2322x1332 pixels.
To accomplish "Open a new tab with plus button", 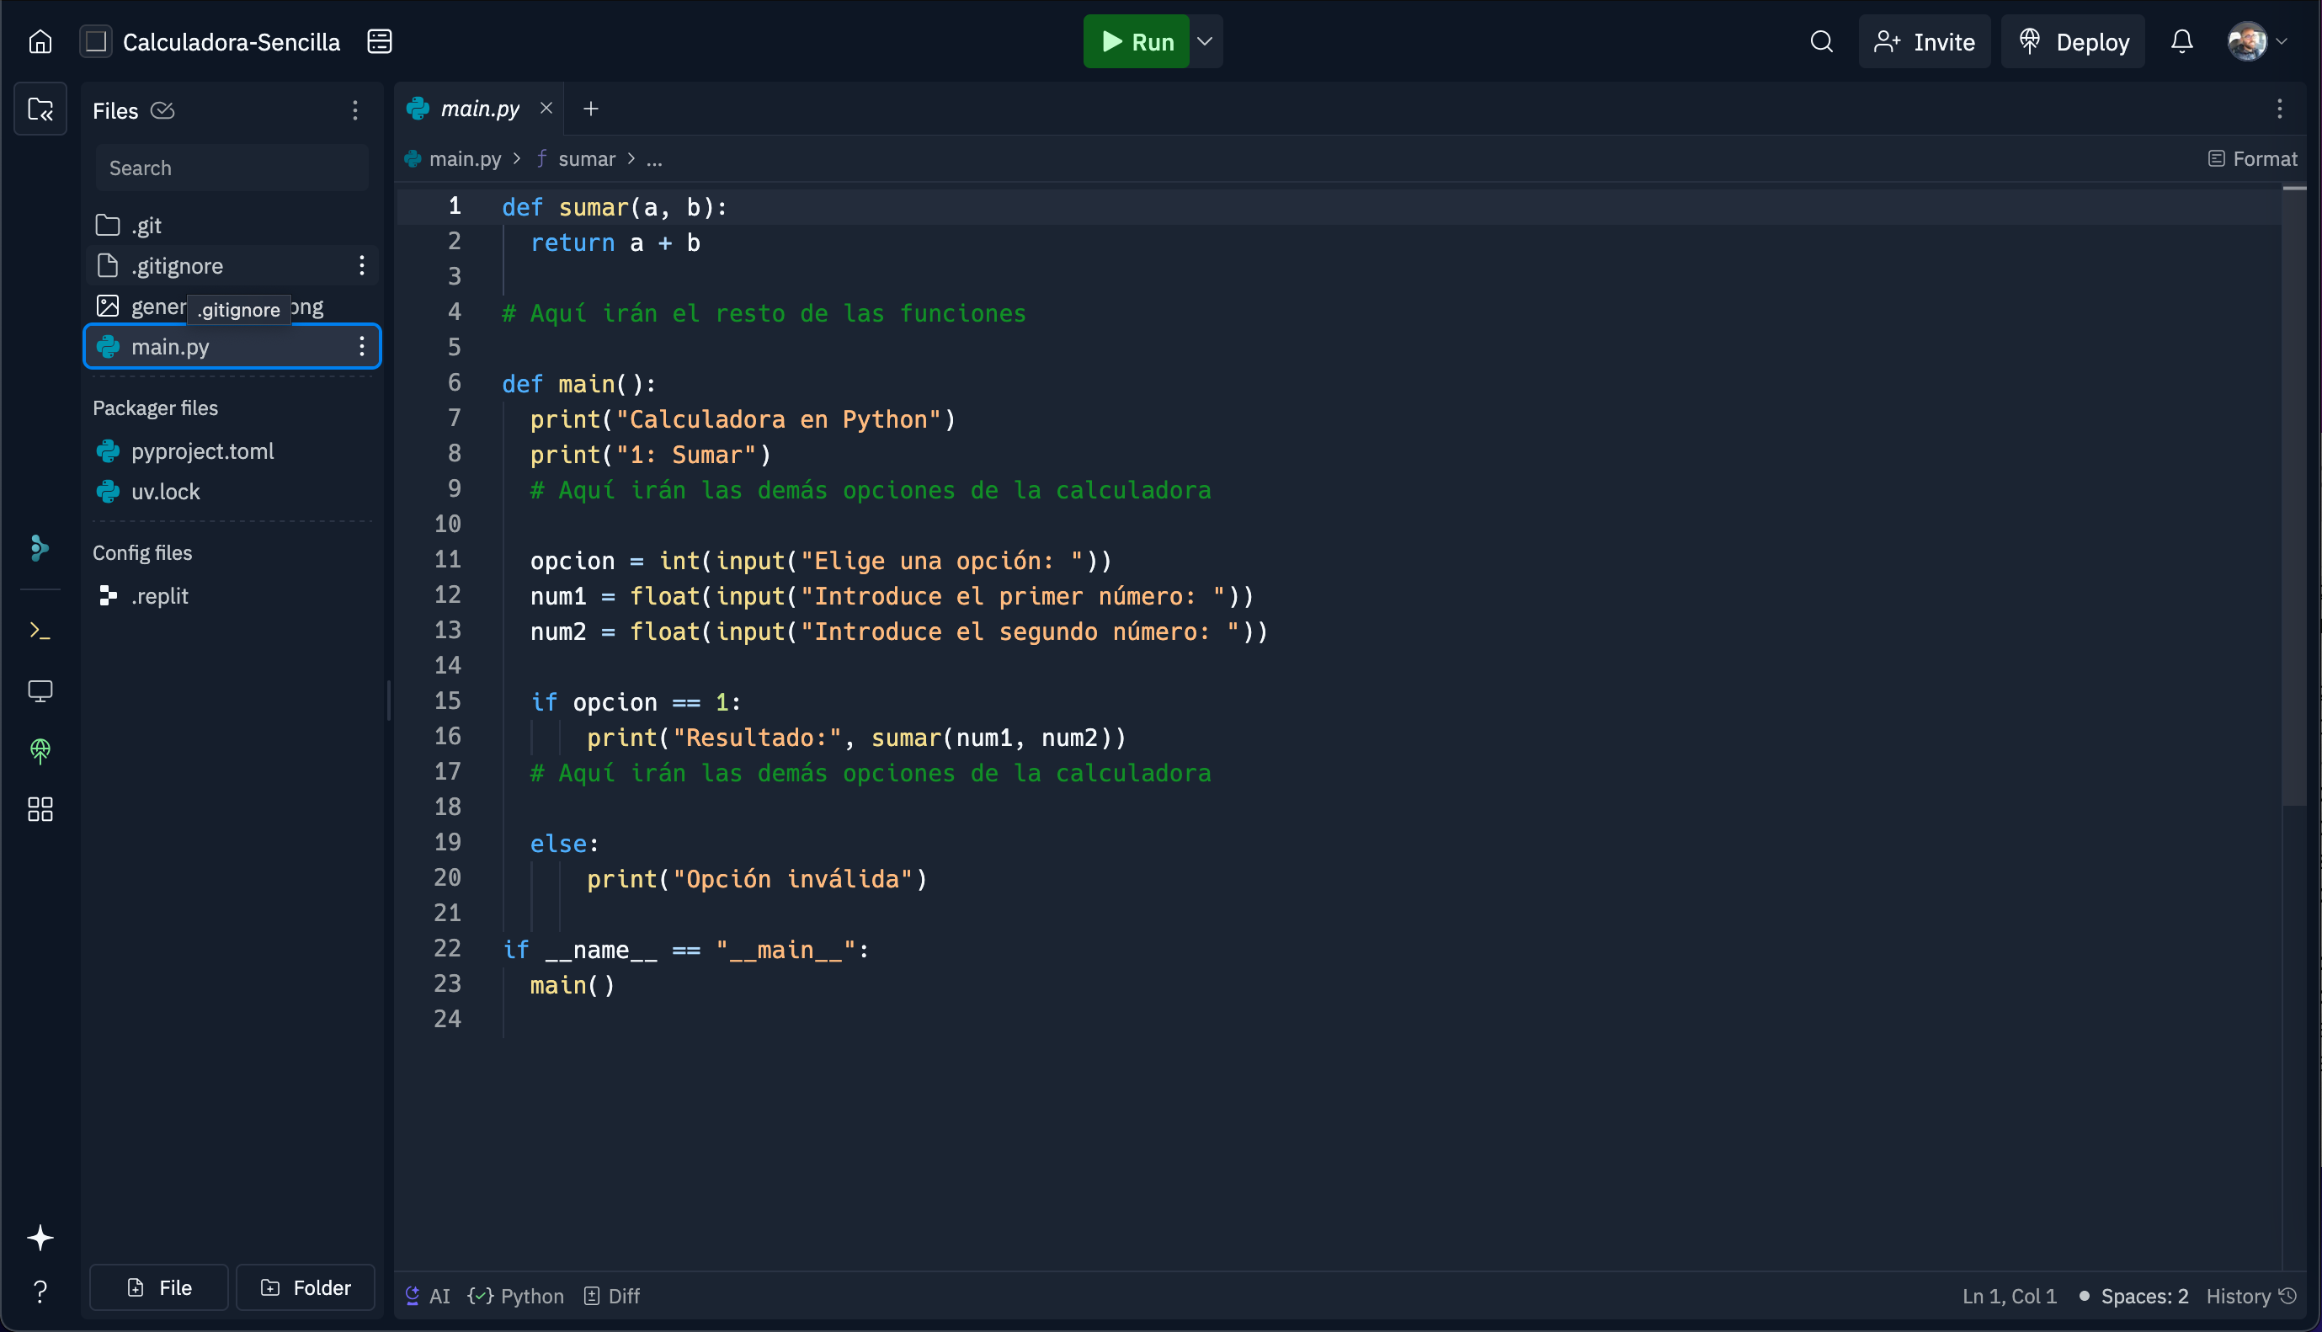I will point(591,109).
